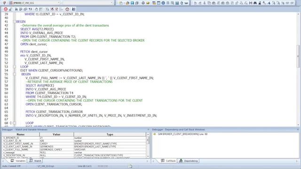Click the EXIT WHEN CLIENT_CURSOR%NOTFOUND line

tap(52, 70)
